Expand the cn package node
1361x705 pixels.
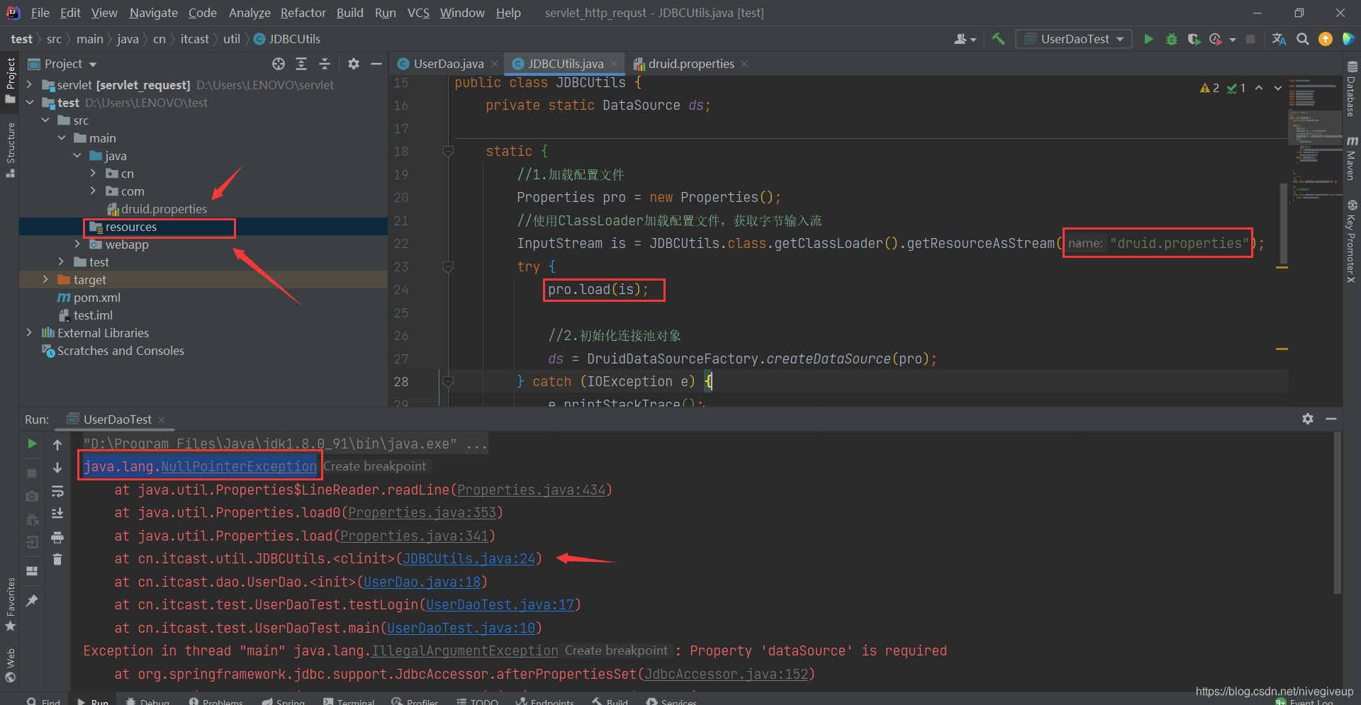click(x=92, y=173)
